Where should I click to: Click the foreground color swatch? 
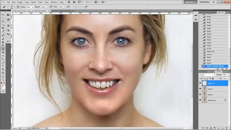(x=3, y=86)
